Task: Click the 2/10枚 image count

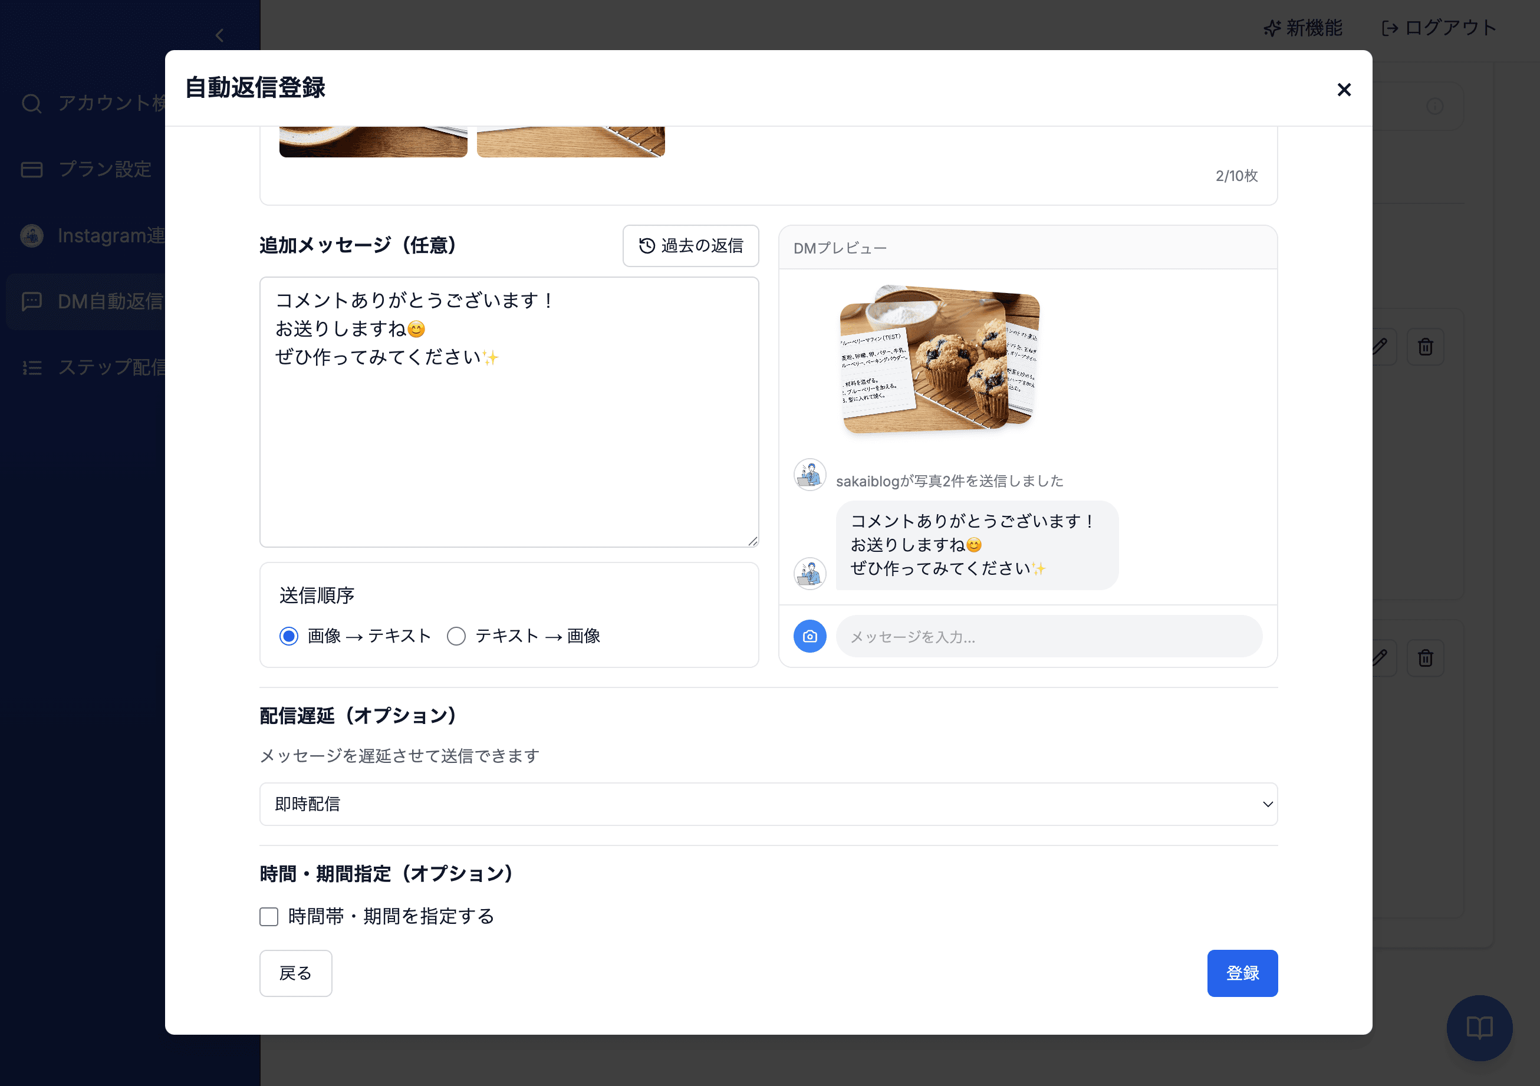Action: [1236, 176]
